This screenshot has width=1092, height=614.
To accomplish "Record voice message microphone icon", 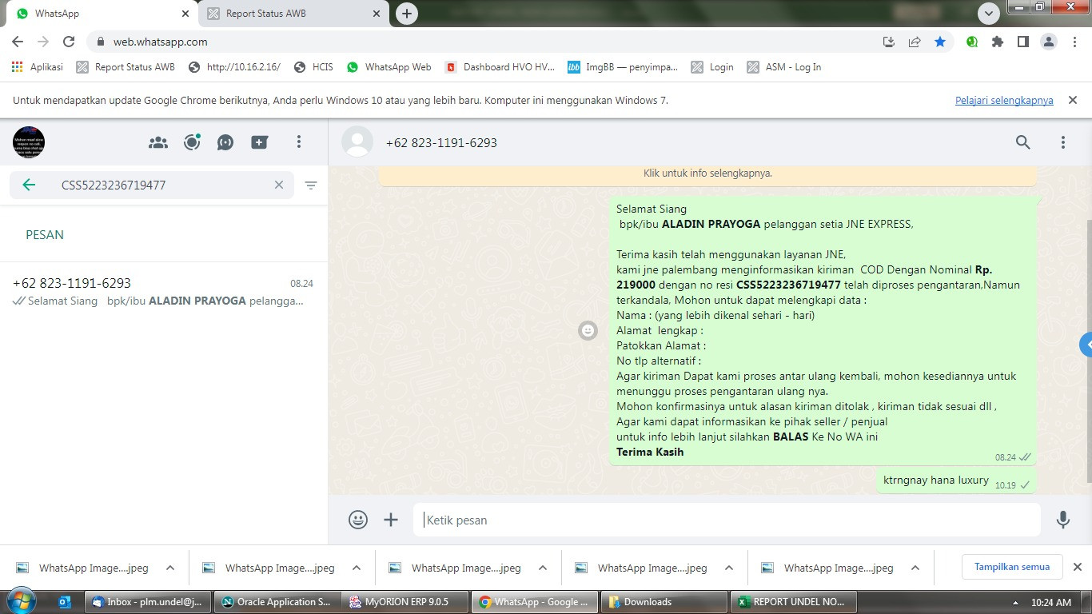I will point(1063,520).
